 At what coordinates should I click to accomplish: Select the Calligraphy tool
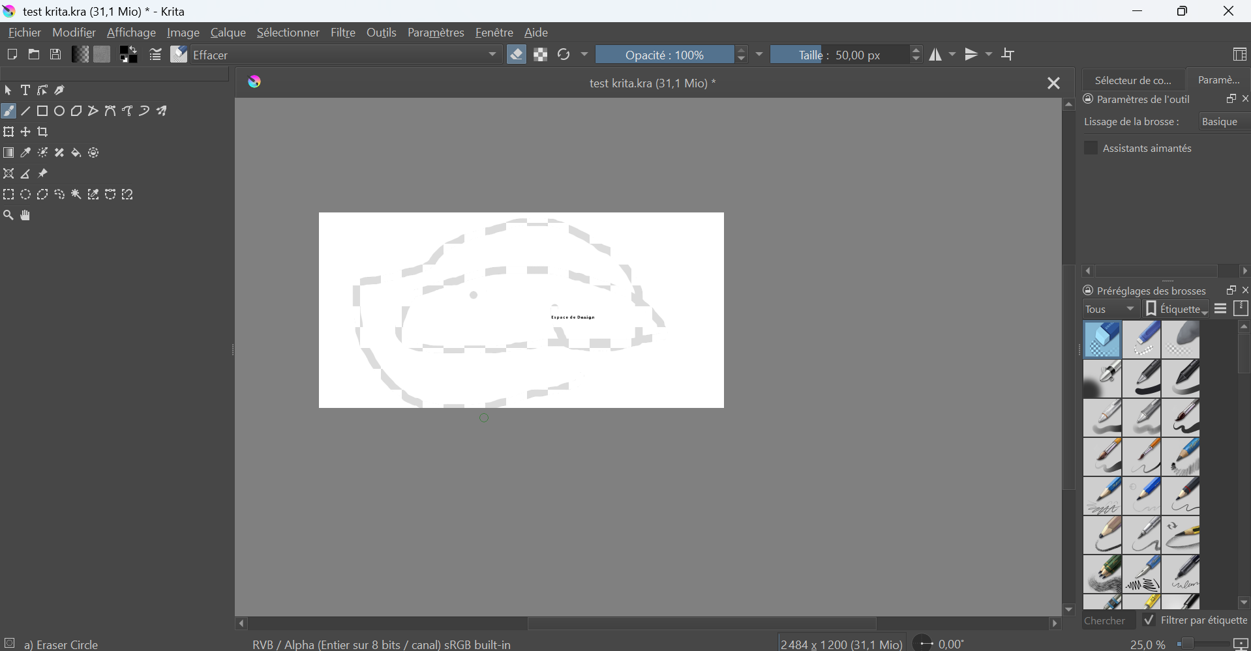point(60,91)
